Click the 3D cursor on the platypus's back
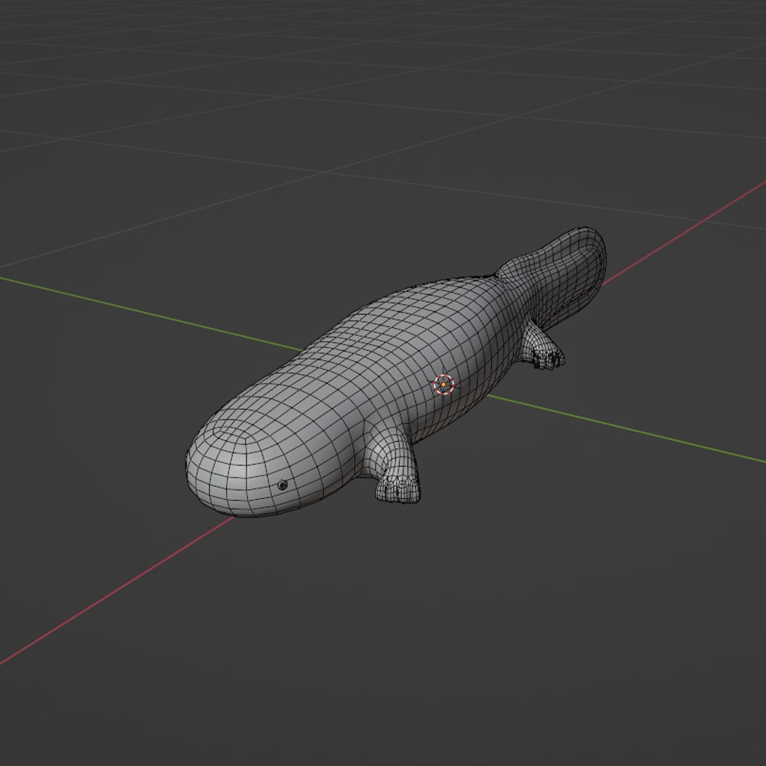 point(445,384)
